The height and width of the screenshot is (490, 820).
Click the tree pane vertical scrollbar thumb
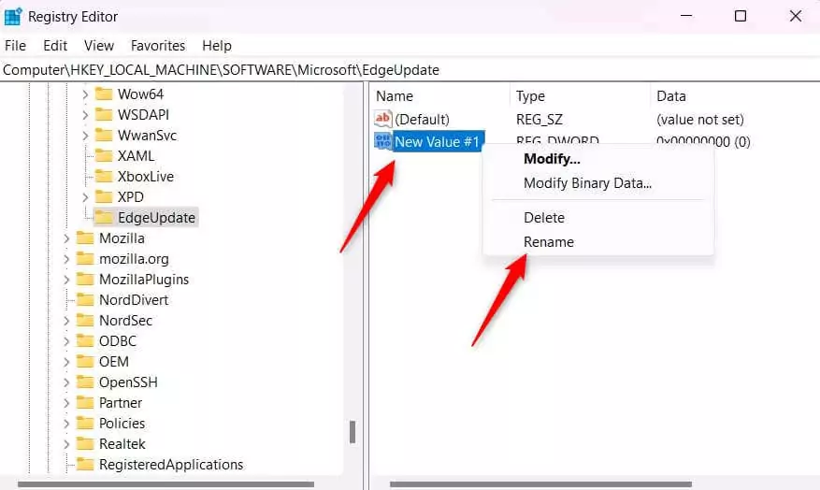[x=352, y=432]
